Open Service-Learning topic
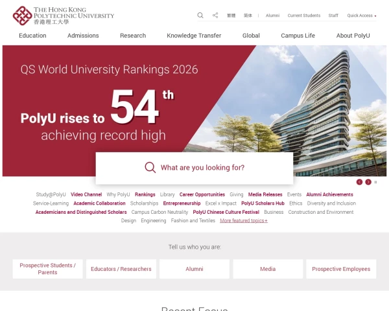The image size is (389, 311). [51, 203]
